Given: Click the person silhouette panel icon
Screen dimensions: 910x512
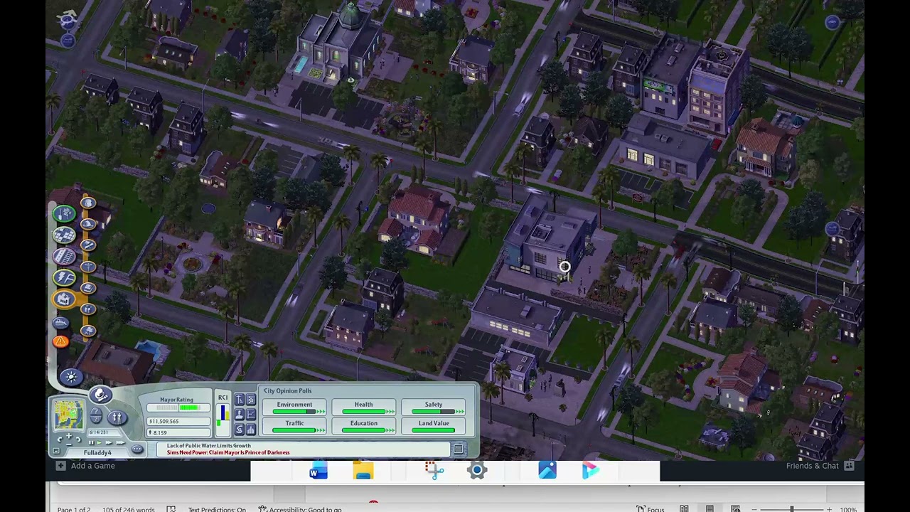Looking at the screenshot, I should 240,415.
